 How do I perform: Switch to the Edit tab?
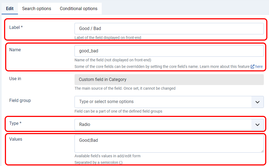click(10, 9)
